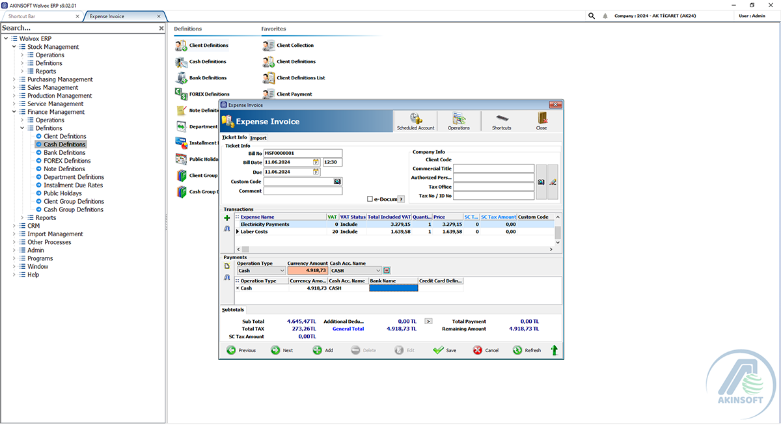Click Transactions horizontal scrollbar right arrow

coord(551,249)
